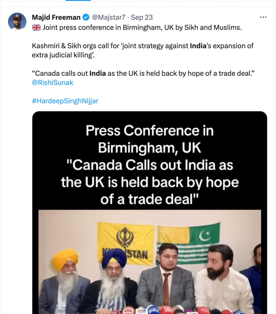Click the @RishiSunak mention

(53, 83)
